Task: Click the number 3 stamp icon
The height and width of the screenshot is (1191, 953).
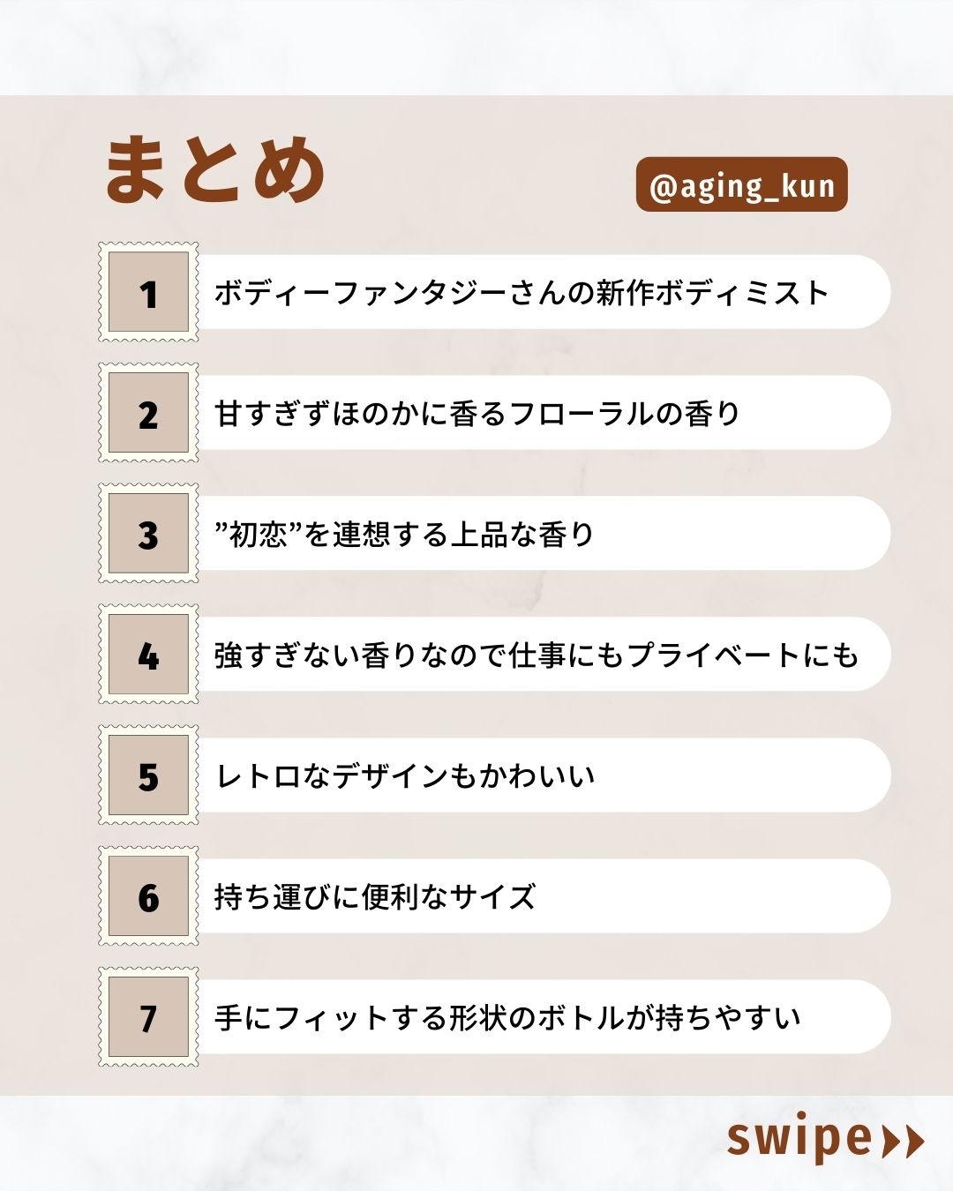Action: pyautogui.click(x=148, y=534)
